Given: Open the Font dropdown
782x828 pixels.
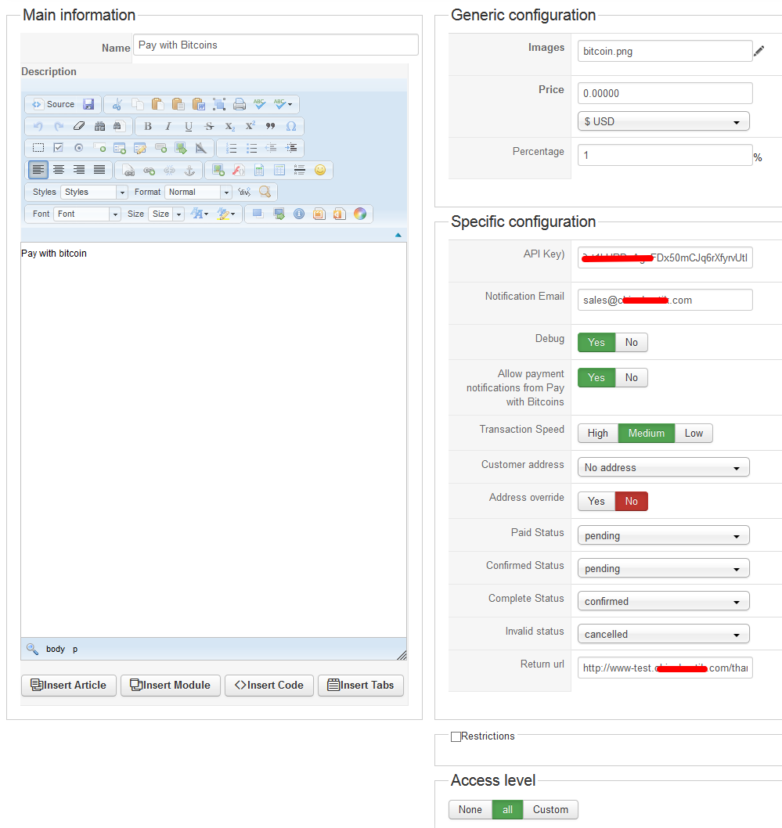Looking at the screenshot, I should click(x=87, y=214).
